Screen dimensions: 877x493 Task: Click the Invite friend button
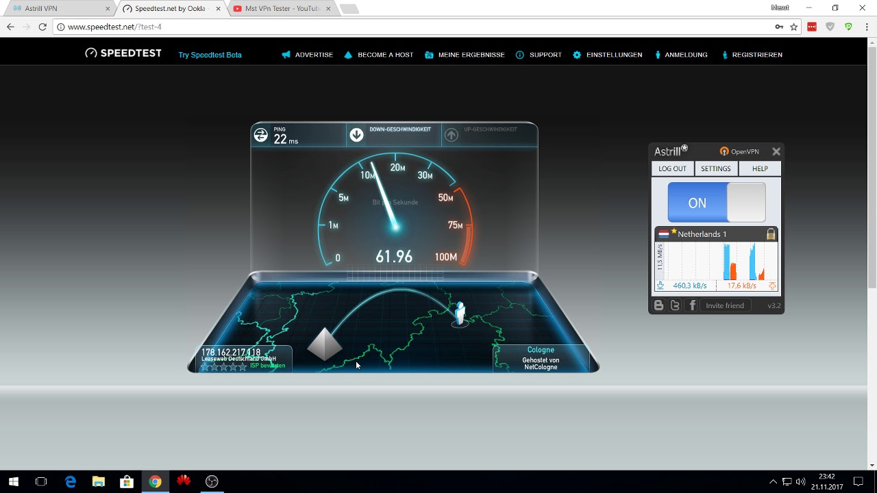coord(725,305)
